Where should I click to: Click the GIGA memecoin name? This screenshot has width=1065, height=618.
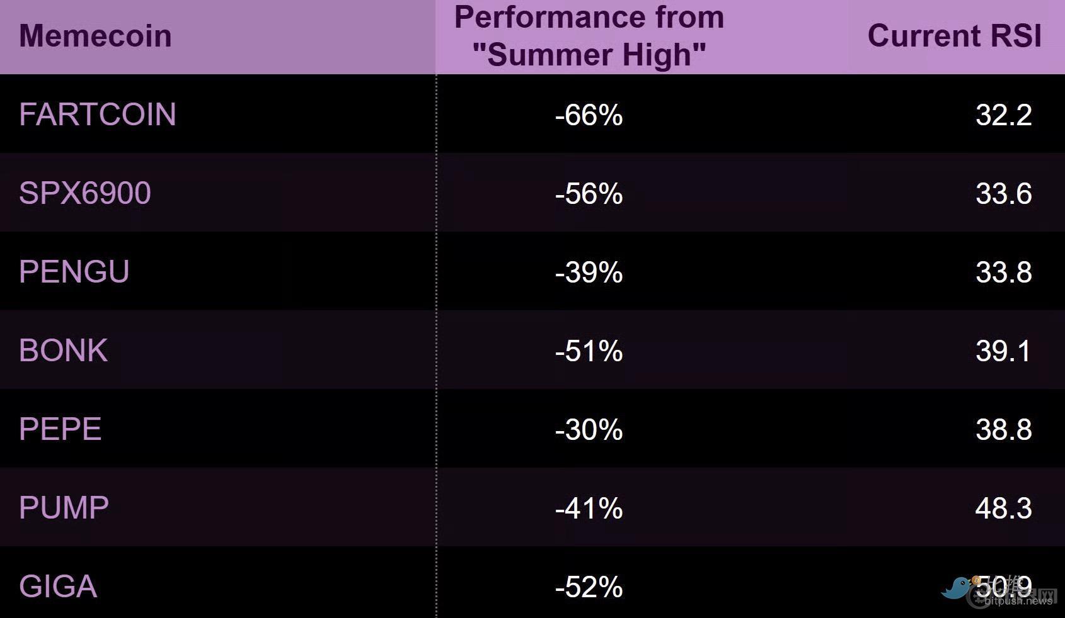[58, 587]
